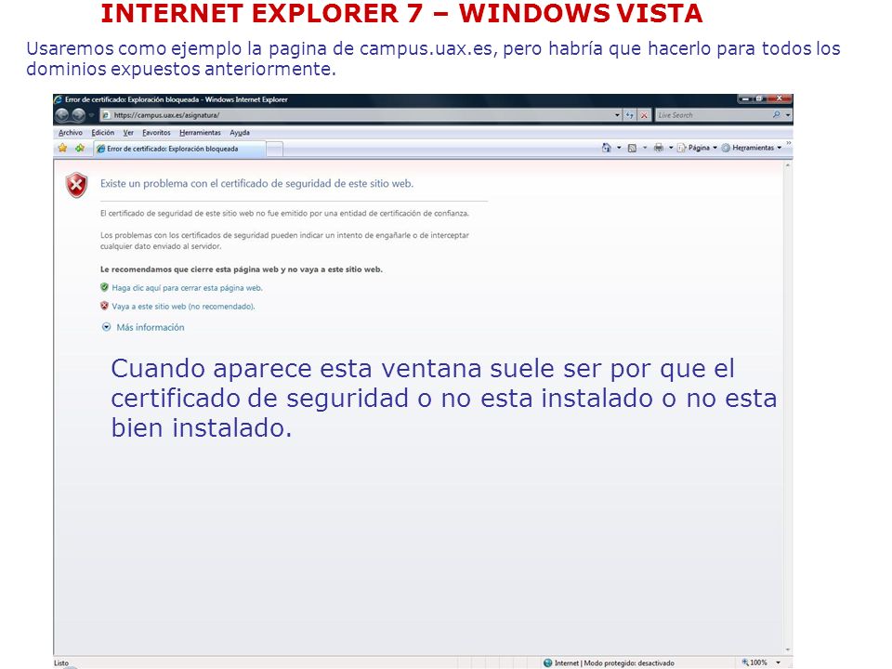The image size is (892, 669).
Task: Open the address bar history dropdown arrow
Action: tap(617, 115)
